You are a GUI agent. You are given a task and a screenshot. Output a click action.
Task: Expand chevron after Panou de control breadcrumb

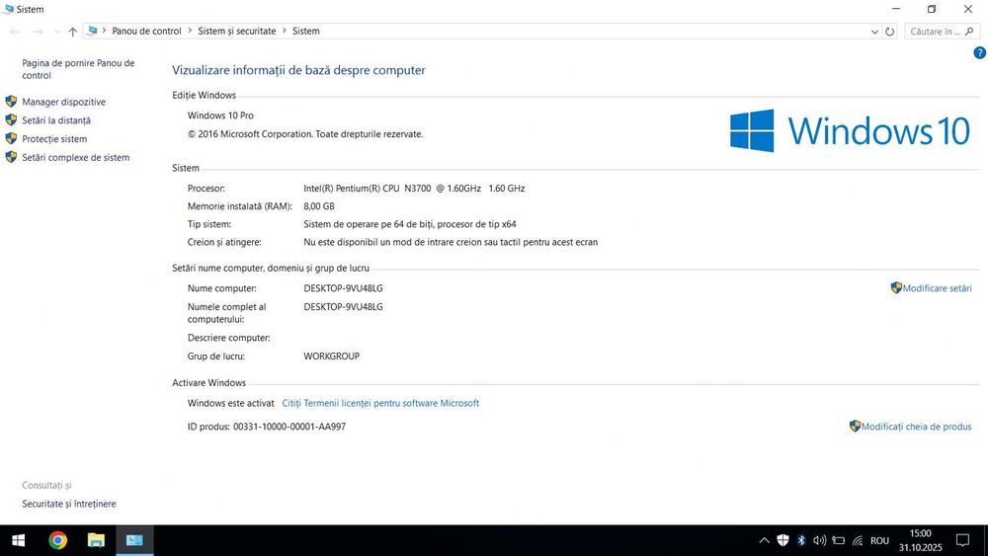click(190, 31)
